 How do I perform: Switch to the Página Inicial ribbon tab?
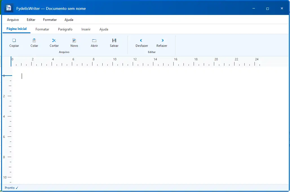[16, 29]
